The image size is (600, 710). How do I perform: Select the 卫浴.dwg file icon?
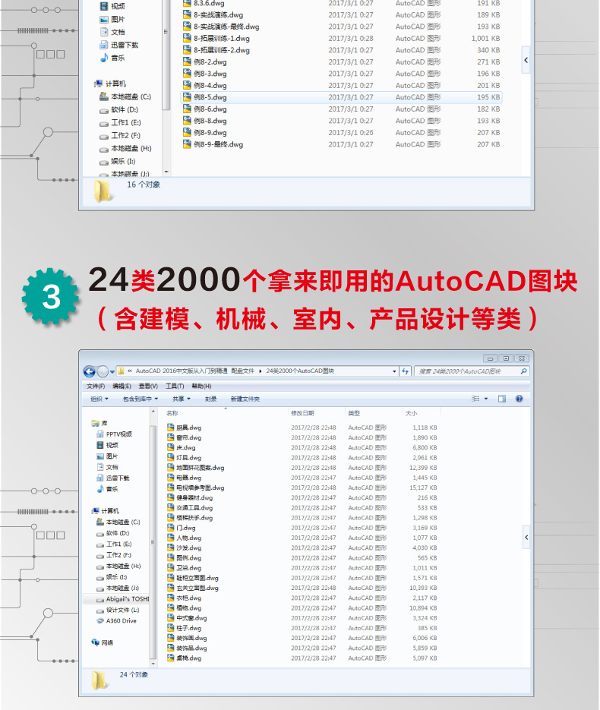click(x=171, y=568)
